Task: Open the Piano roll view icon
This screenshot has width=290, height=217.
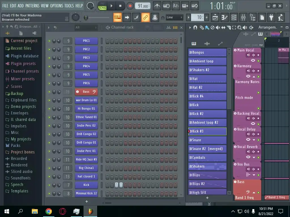Action: (225, 18)
